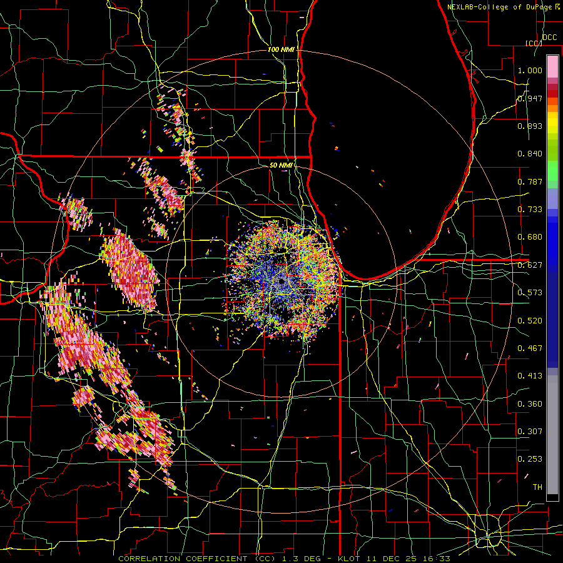Click the 50 NMI range ring label
Viewport: 563px width, 563px height.
281,166
